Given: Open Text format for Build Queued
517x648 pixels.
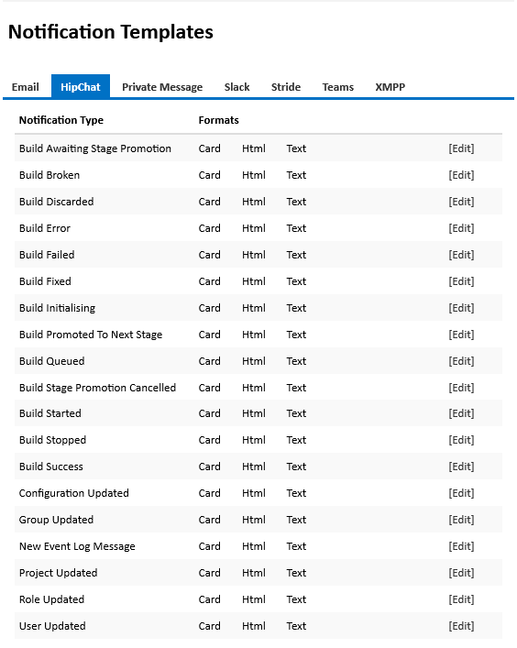Looking at the screenshot, I should (x=296, y=361).
